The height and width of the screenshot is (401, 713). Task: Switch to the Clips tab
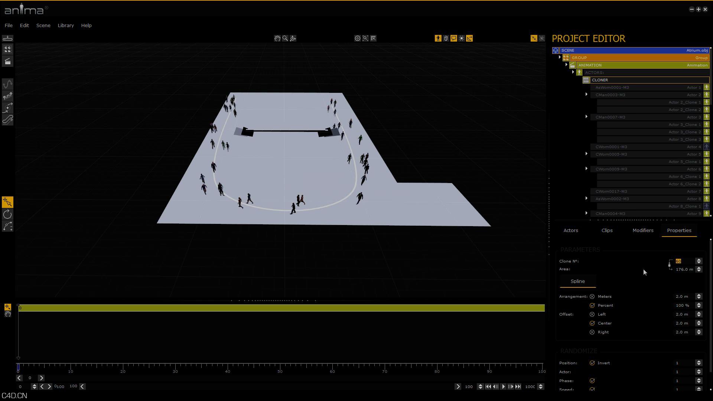(607, 230)
